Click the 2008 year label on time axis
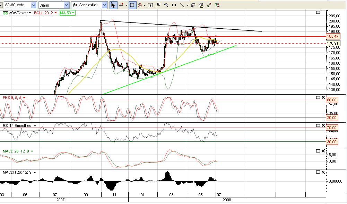347x204 pixels. [x=227, y=200]
